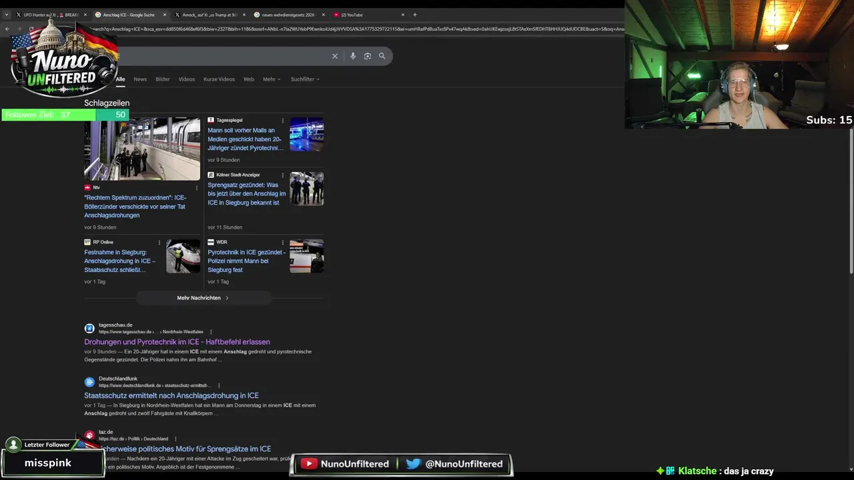Close the Amock_ X tab

tap(244, 15)
